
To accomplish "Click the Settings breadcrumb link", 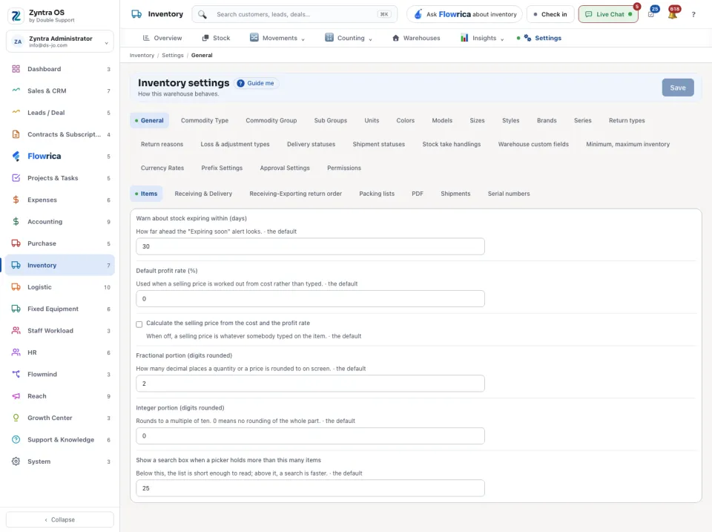I will tap(173, 56).
